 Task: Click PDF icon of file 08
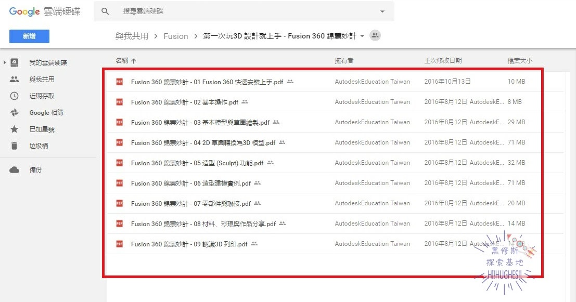[x=119, y=224]
